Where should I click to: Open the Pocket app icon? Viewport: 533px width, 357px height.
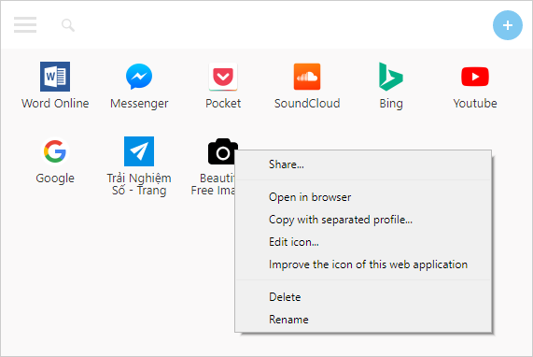click(x=223, y=77)
